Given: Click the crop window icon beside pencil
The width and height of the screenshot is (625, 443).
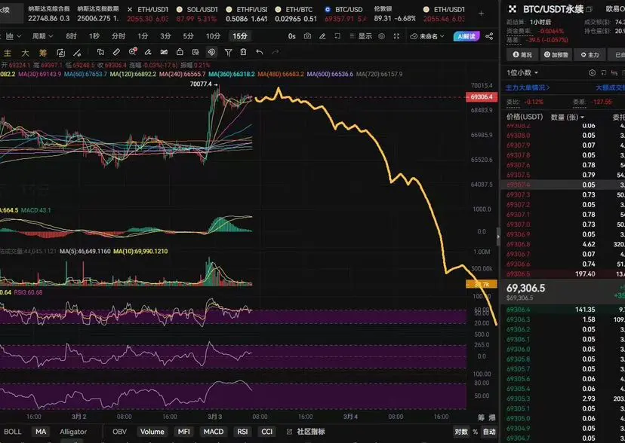Looking at the screenshot, I should click(337, 36).
